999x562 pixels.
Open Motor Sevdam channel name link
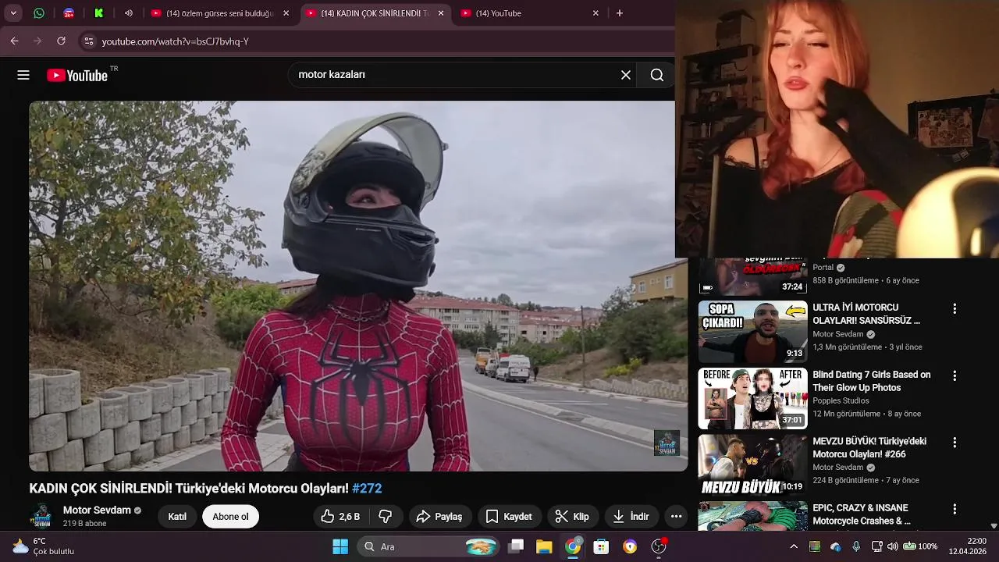97,510
